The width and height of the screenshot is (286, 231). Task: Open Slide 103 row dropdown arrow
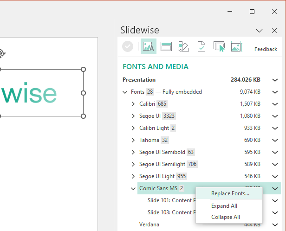pos(275,212)
